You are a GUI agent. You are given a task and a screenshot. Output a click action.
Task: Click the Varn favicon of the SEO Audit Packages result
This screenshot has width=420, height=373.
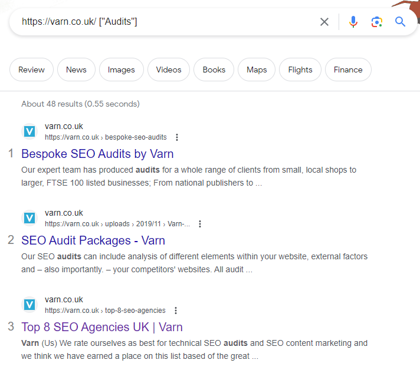(x=29, y=218)
